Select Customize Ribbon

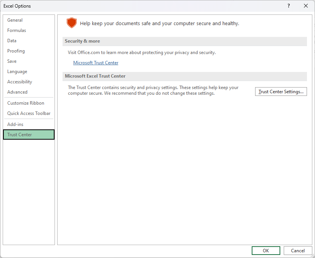point(29,103)
